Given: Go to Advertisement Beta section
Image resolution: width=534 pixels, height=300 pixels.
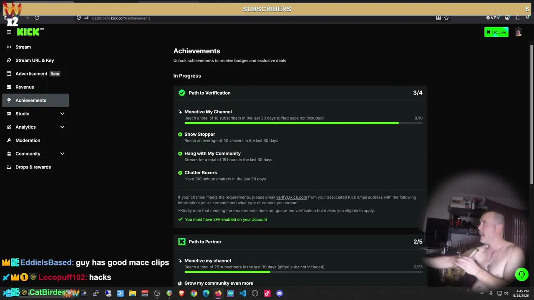Looking at the screenshot, I should (x=35, y=74).
